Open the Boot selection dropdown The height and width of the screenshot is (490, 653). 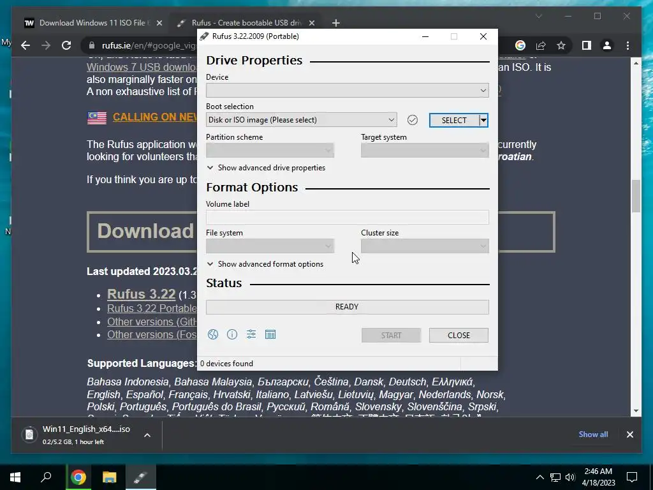[301, 120]
